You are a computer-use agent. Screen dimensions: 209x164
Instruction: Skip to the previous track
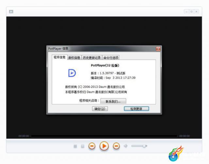click(92, 146)
